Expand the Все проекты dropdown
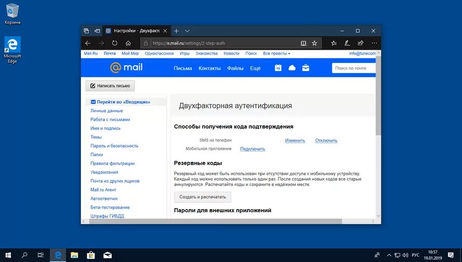 [x=276, y=53]
